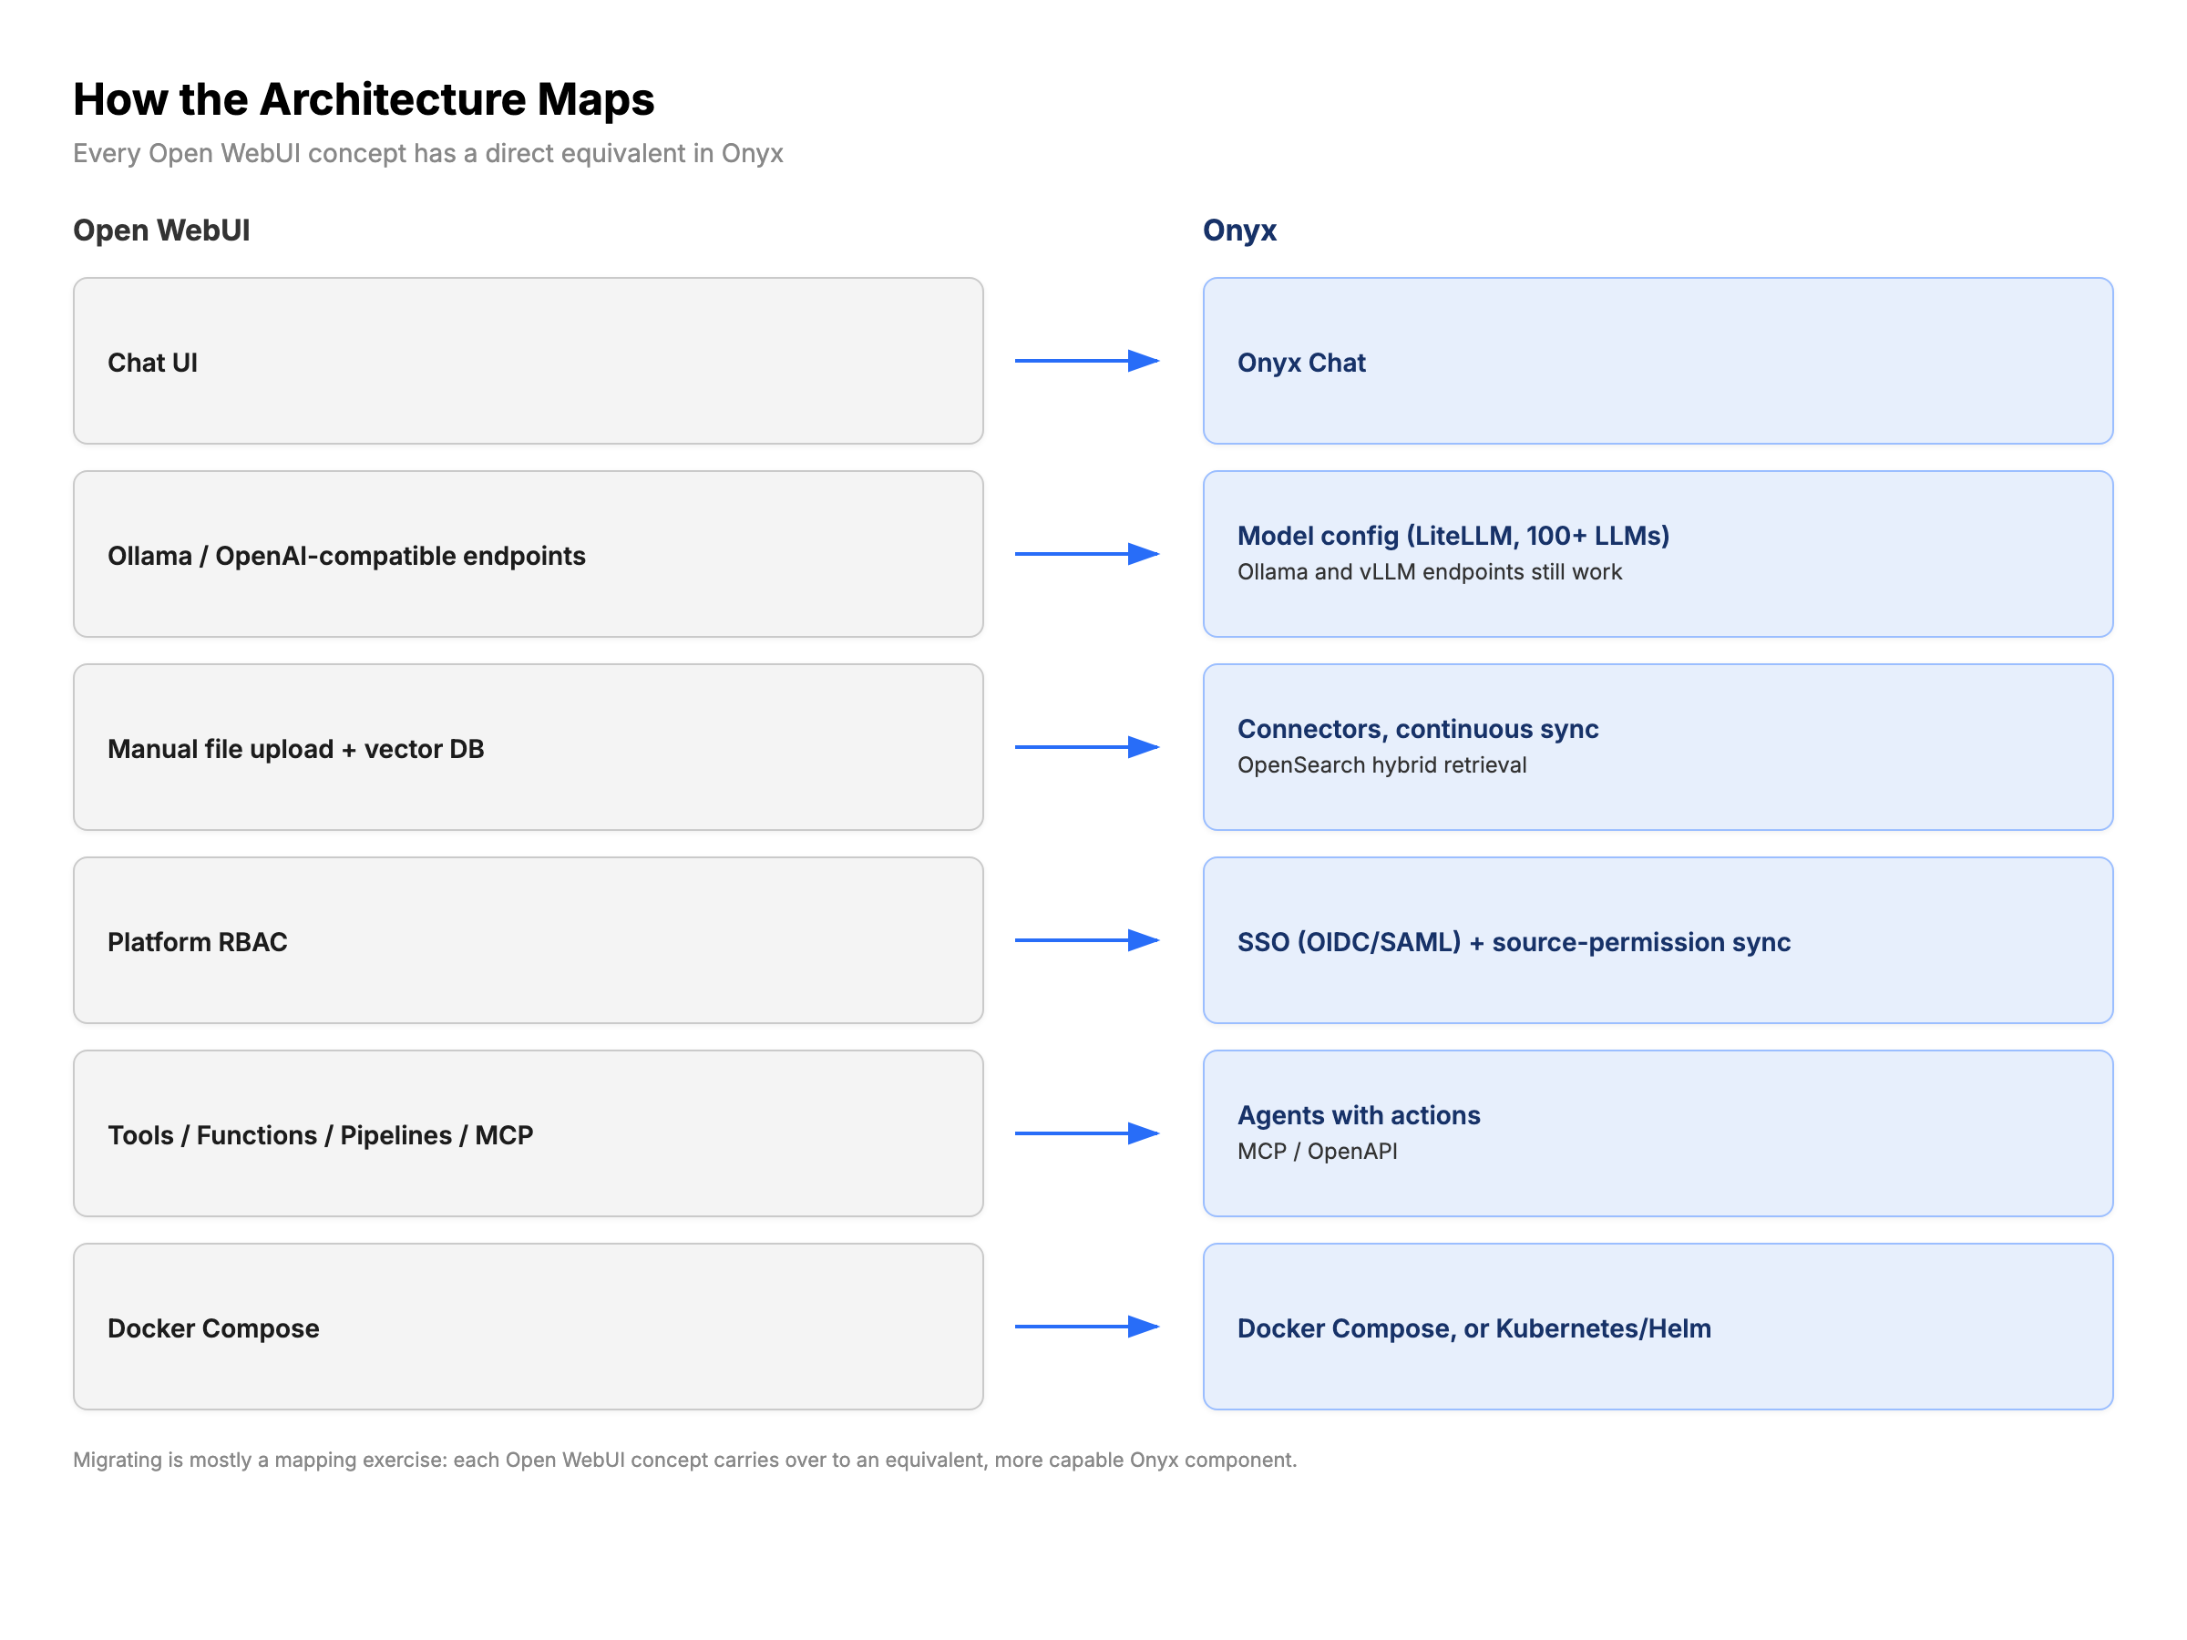The height and width of the screenshot is (1640, 2187).
Task: Select the Chat UI box
Action: (x=528, y=361)
